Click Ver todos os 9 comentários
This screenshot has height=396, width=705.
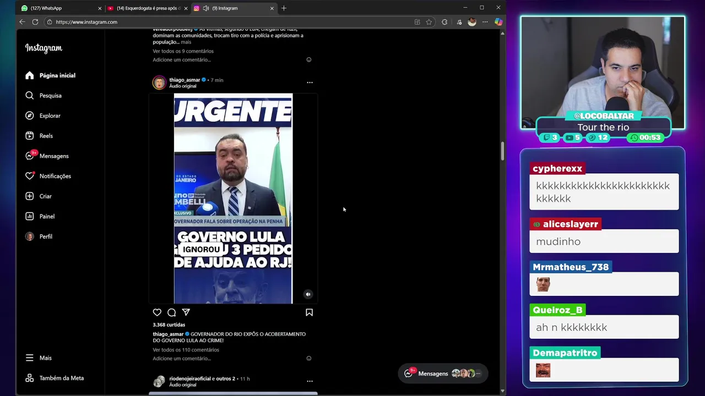coord(183,51)
